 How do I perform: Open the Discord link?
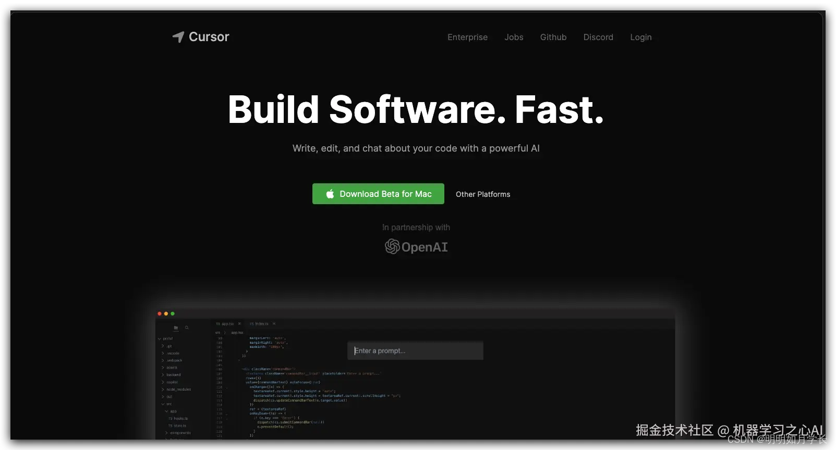598,37
